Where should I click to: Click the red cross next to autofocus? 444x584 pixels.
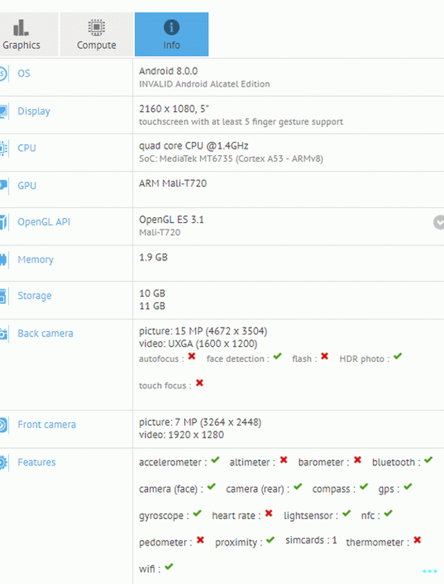(x=192, y=356)
